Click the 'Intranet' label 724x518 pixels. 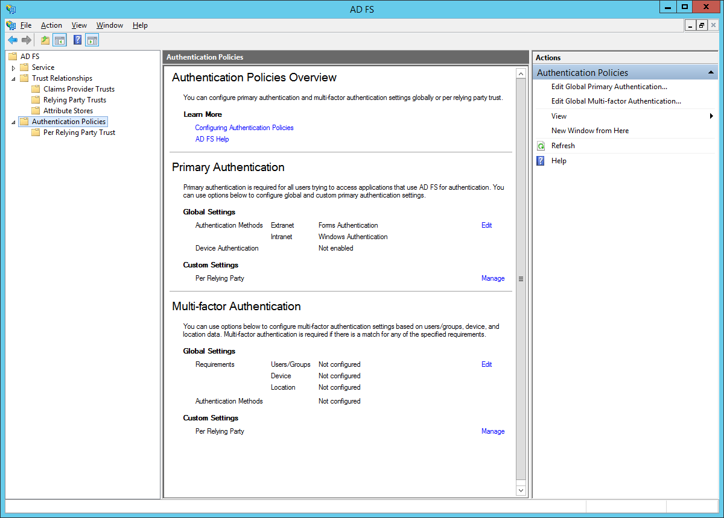pyautogui.click(x=282, y=237)
